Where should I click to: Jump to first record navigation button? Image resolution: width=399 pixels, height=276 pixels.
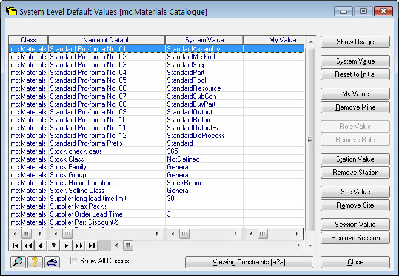pos(15,245)
